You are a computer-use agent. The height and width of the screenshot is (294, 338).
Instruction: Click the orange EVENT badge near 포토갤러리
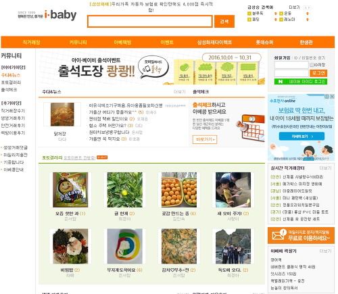(102, 157)
